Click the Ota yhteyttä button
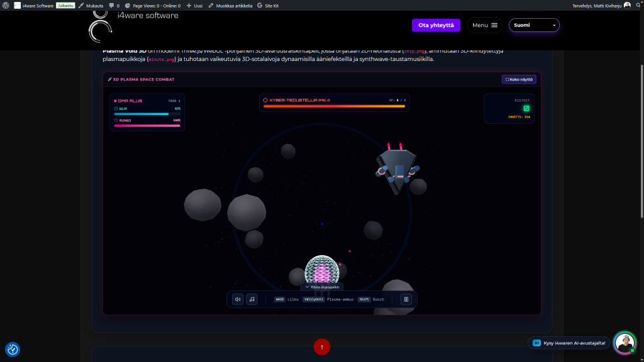 (x=436, y=25)
